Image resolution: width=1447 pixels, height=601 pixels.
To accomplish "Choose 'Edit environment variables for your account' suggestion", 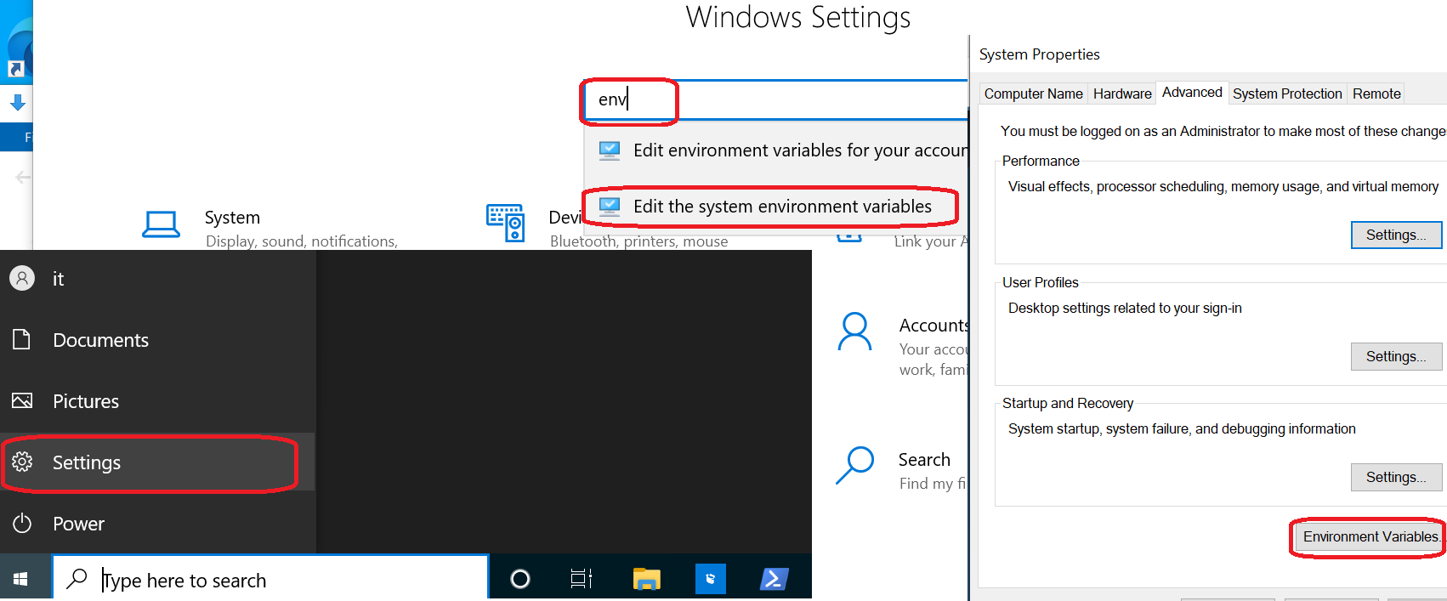I will [x=775, y=150].
